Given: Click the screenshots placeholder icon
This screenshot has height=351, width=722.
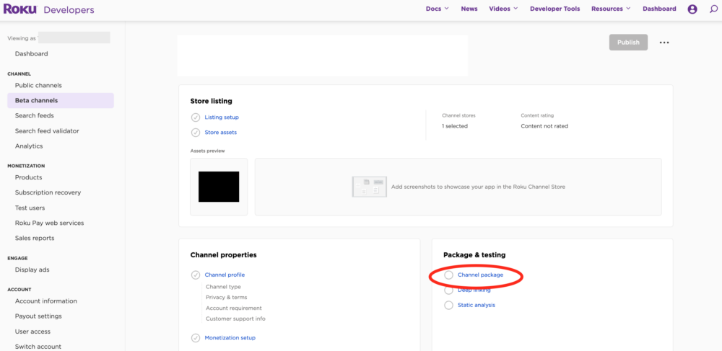Looking at the screenshot, I should (x=370, y=187).
